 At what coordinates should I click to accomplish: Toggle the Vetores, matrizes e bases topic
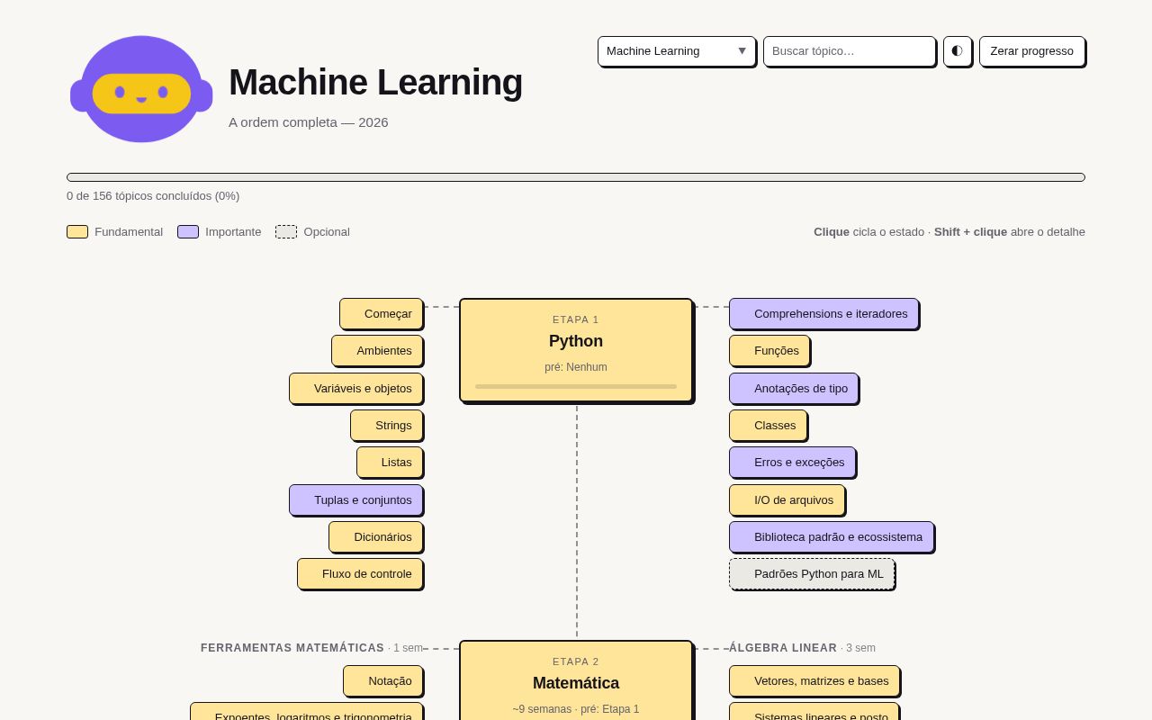point(814,680)
